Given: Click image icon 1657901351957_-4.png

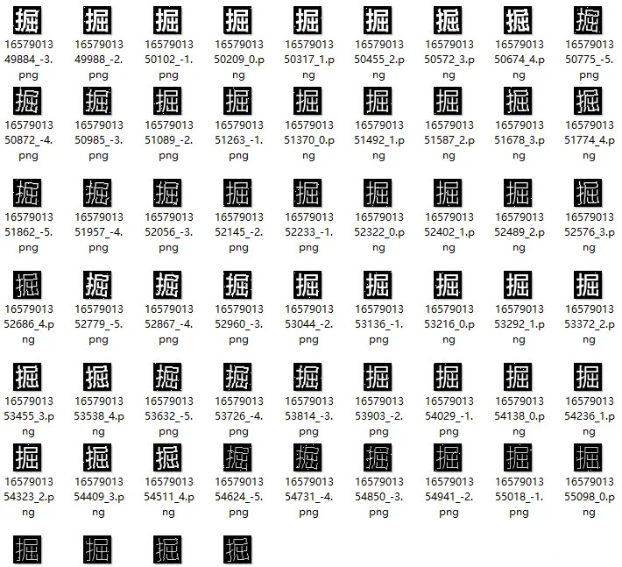Looking at the screenshot, I should pos(97,193).
